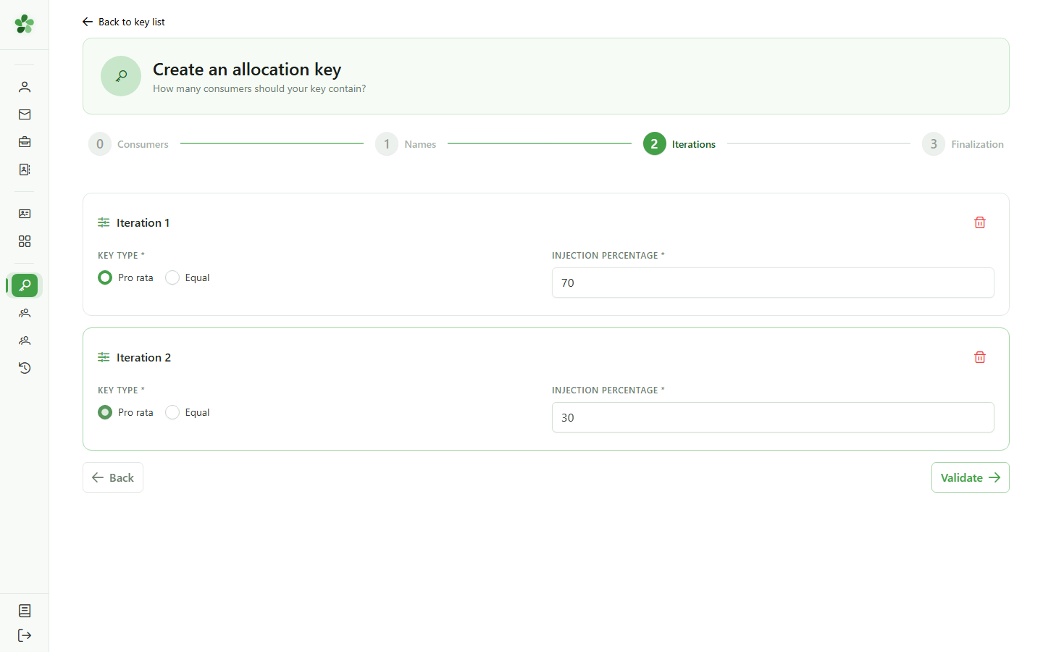
Task: Open the grid dashboard sidebar icon
Action: (25, 241)
